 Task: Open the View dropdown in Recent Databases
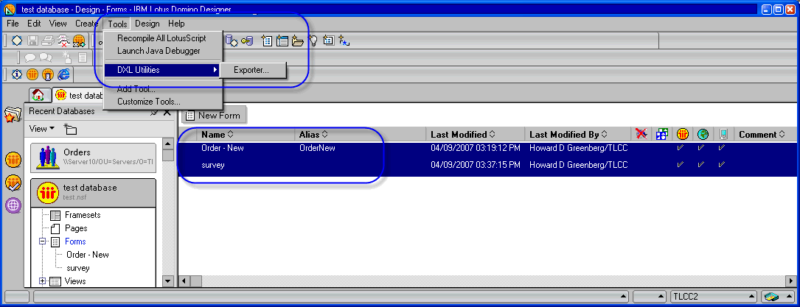(42, 129)
